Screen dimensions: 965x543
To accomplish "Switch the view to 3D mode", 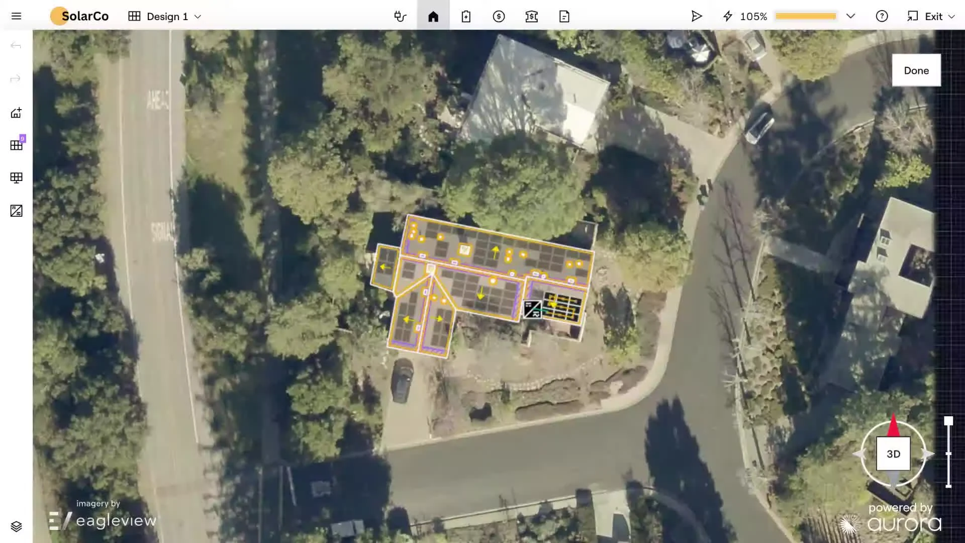I will tap(893, 454).
